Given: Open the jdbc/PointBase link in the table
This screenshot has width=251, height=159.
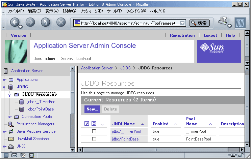Looking at the screenshot, I should 125,139.
